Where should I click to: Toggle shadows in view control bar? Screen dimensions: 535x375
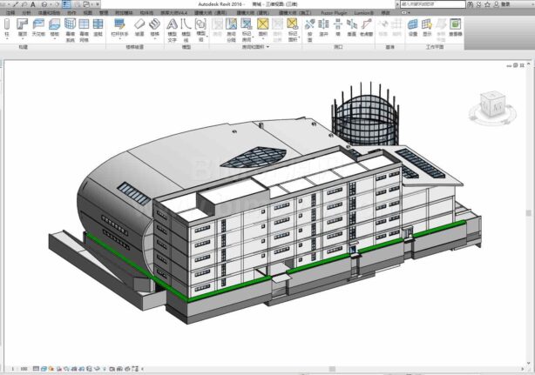[x=59, y=369]
